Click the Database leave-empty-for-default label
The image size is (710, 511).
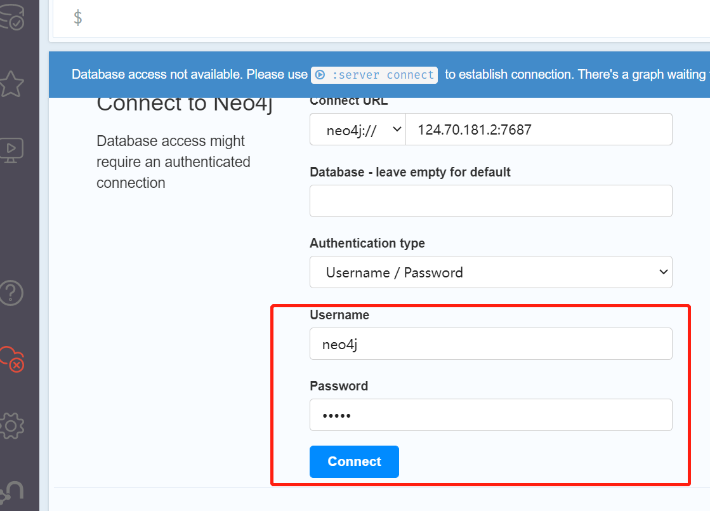point(410,172)
